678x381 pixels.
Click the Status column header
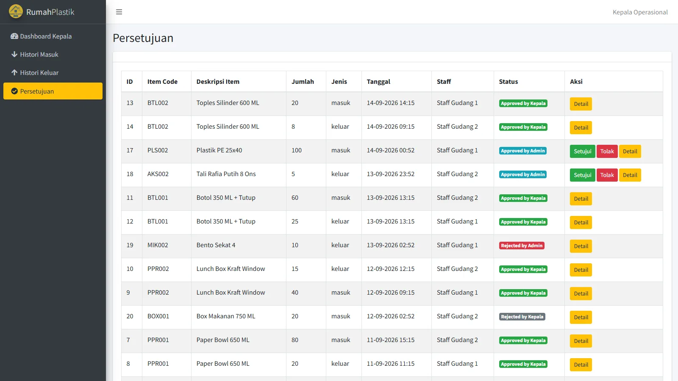508,82
